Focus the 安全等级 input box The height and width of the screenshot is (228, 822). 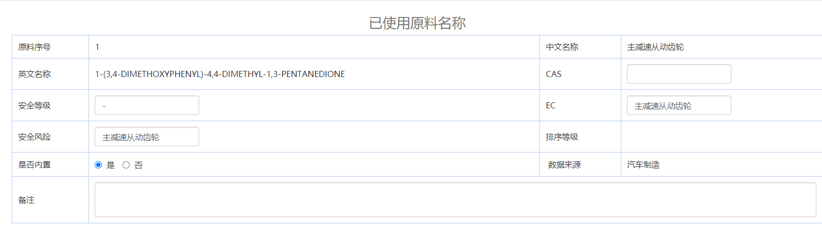[147, 105]
